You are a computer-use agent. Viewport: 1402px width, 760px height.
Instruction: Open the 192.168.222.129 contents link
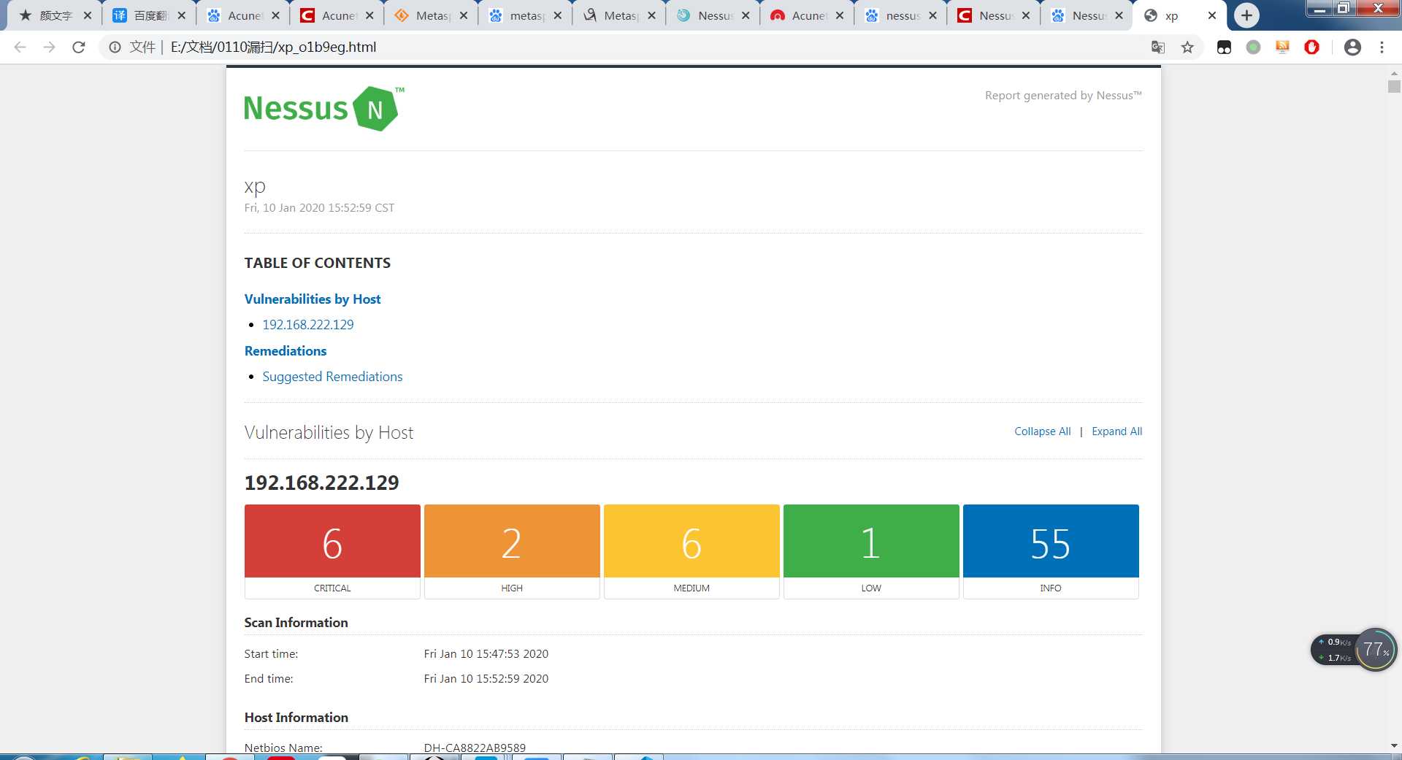(x=307, y=325)
